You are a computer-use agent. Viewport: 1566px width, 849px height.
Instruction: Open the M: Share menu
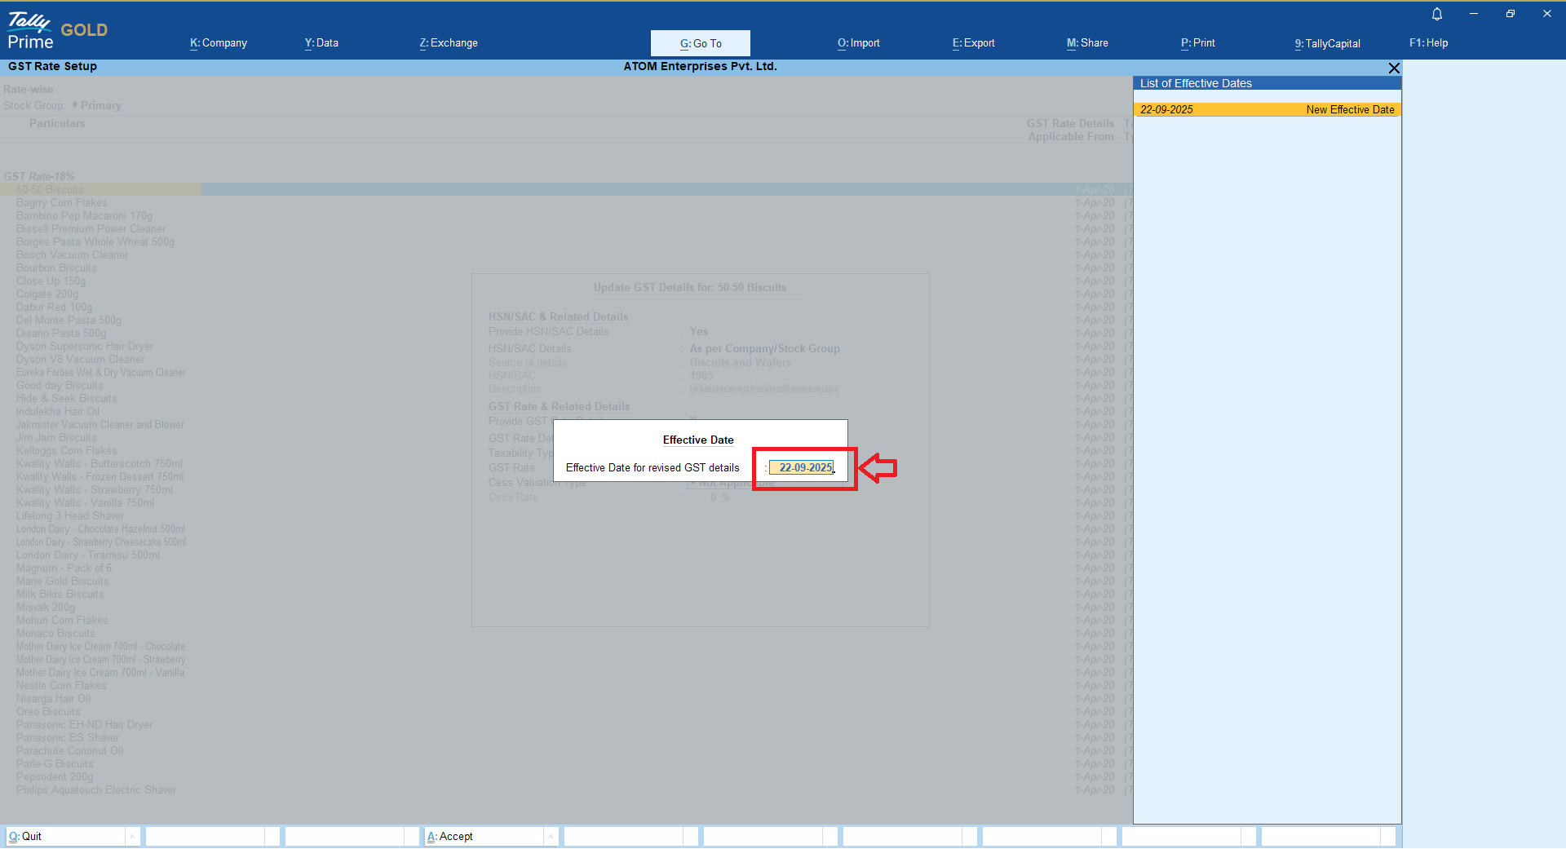(1087, 43)
